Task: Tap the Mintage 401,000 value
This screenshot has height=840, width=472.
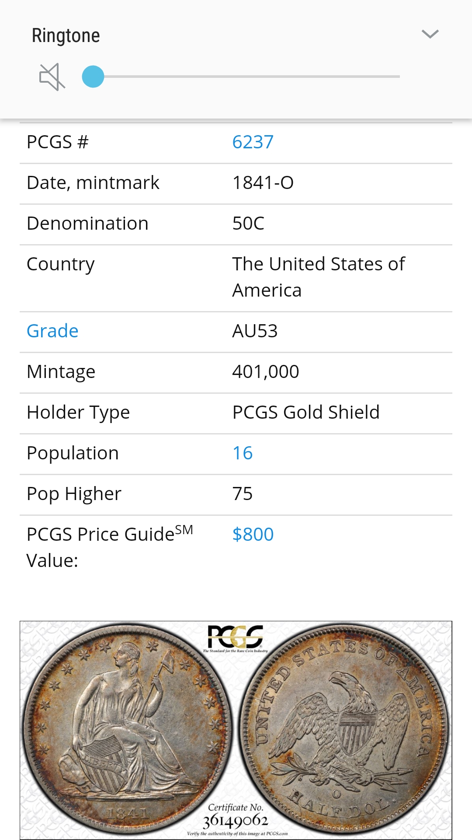Action: 265,372
